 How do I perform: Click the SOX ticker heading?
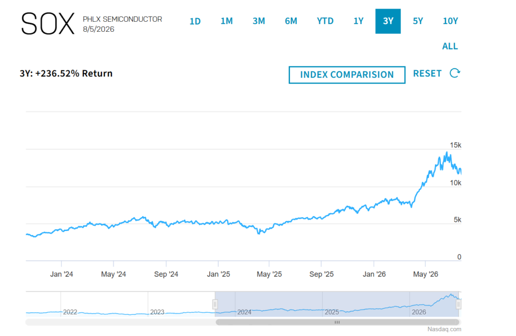click(x=48, y=24)
